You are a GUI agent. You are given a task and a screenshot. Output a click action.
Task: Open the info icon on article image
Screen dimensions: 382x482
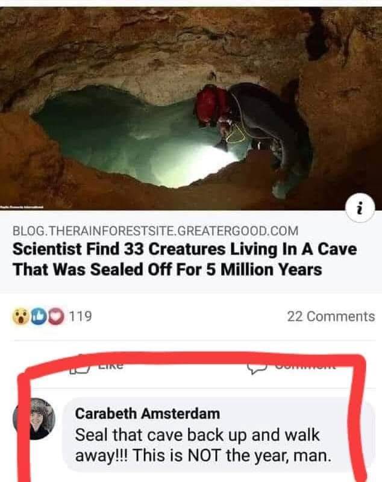361,208
